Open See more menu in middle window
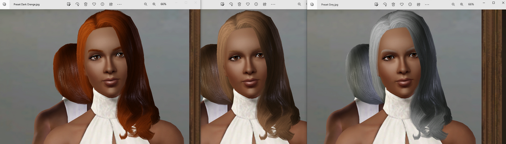Image resolution: width=506 pixels, height=144 pixels. pyautogui.click(x=273, y=4)
